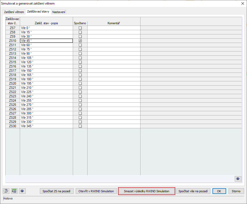Click Smazat výsledky RWIND Simulation
Viewport: 247px width, 204px height.
click(146, 191)
